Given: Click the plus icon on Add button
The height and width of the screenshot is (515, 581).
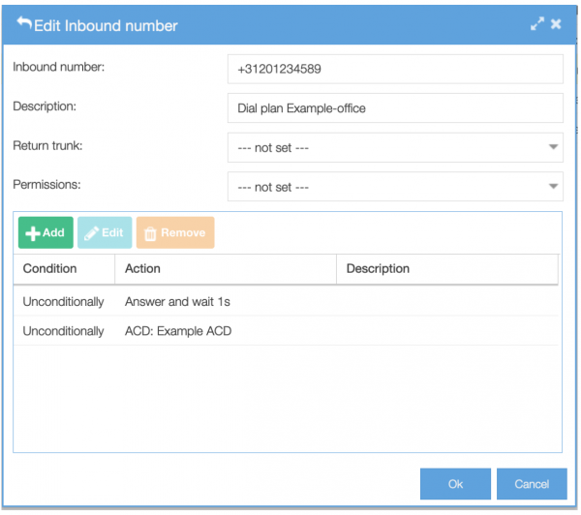Looking at the screenshot, I should coord(33,233).
